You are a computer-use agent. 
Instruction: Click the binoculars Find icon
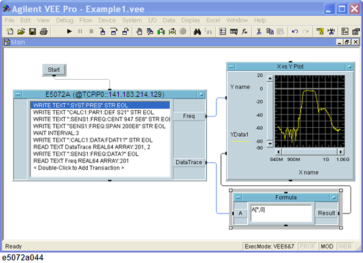point(197,32)
